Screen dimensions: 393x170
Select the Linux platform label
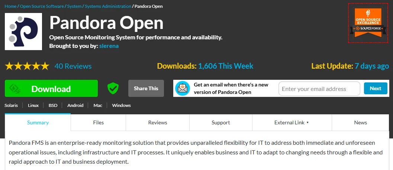coord(33,105)
